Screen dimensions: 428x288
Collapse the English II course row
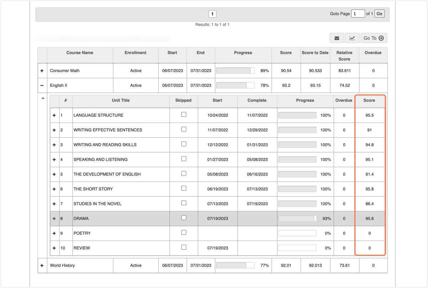click(42, 85)
